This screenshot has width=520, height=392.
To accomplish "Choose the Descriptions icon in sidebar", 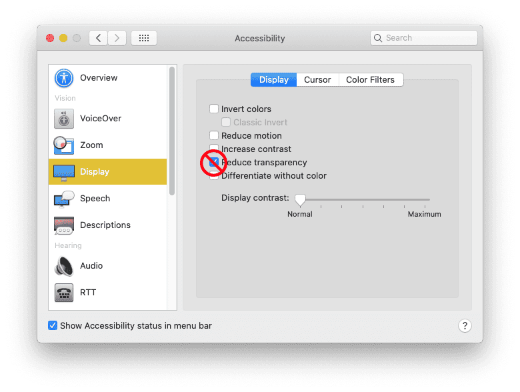I will click(x=64, y=225).
